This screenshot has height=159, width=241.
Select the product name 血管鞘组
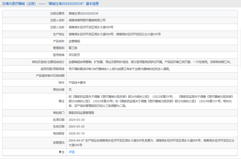(74, 41)
